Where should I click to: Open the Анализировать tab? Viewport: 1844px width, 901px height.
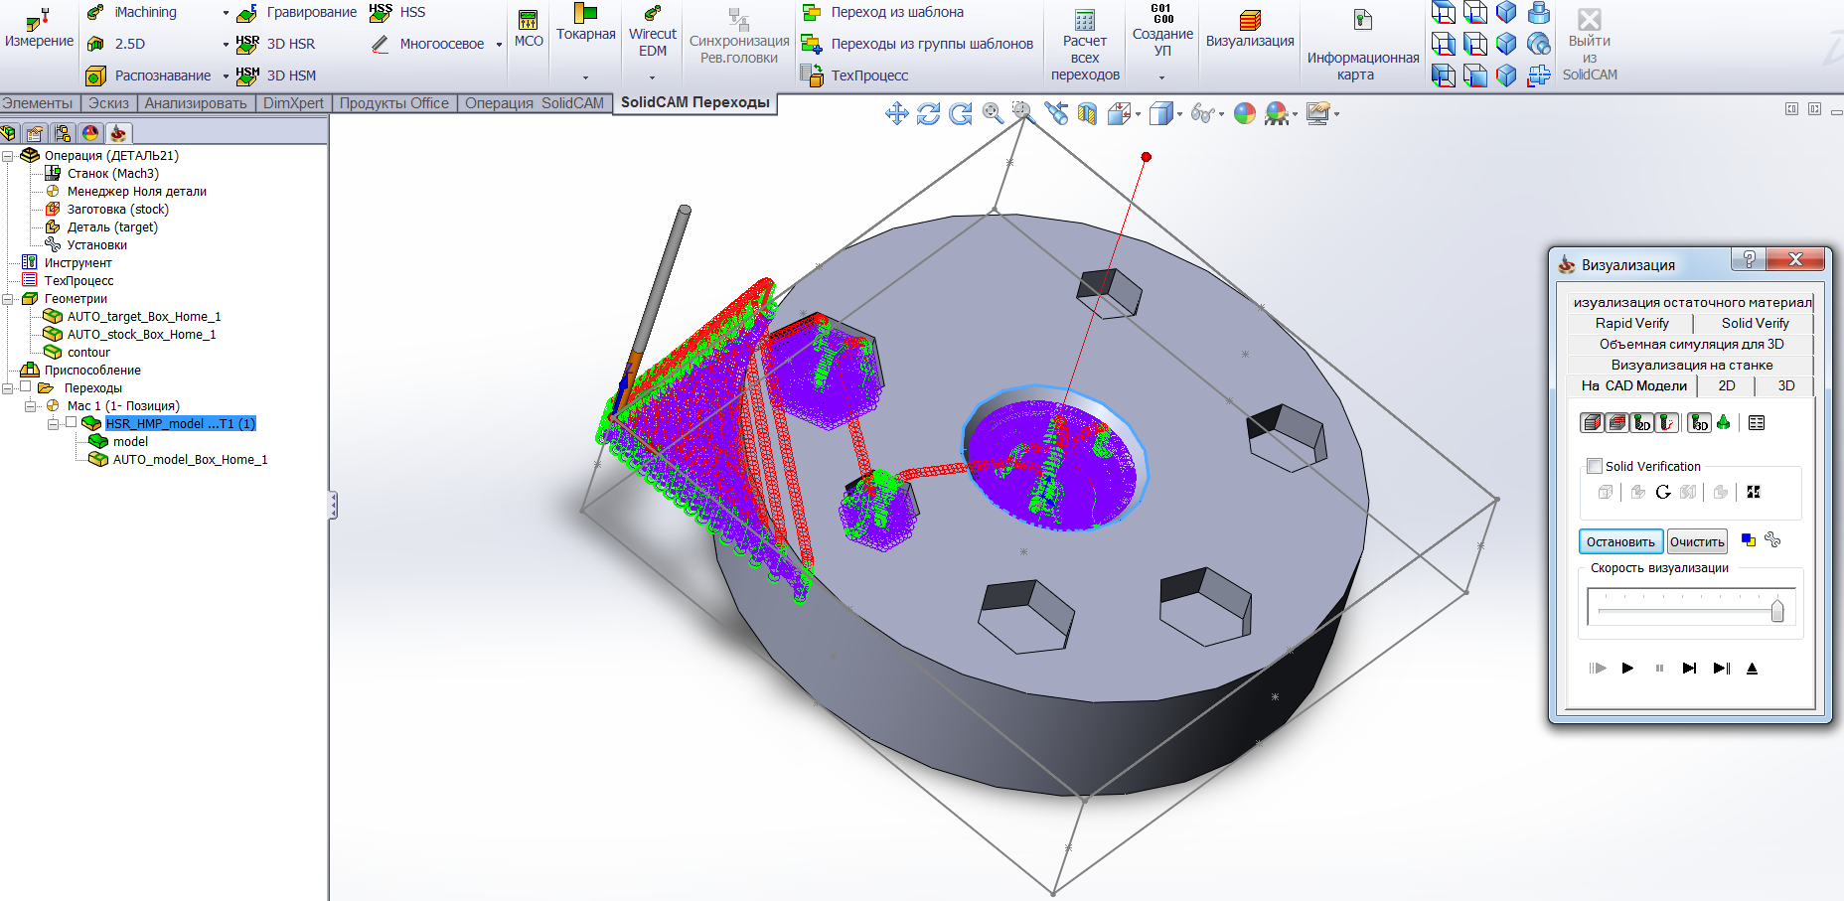(196, 103)
